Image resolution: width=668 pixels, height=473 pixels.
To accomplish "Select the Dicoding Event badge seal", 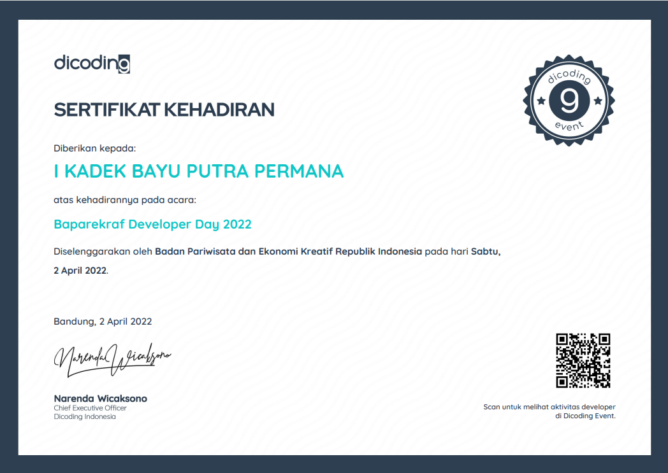I will point(568,102).
